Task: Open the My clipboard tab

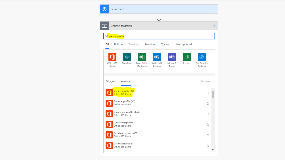Action: click(x=184, y=45)
